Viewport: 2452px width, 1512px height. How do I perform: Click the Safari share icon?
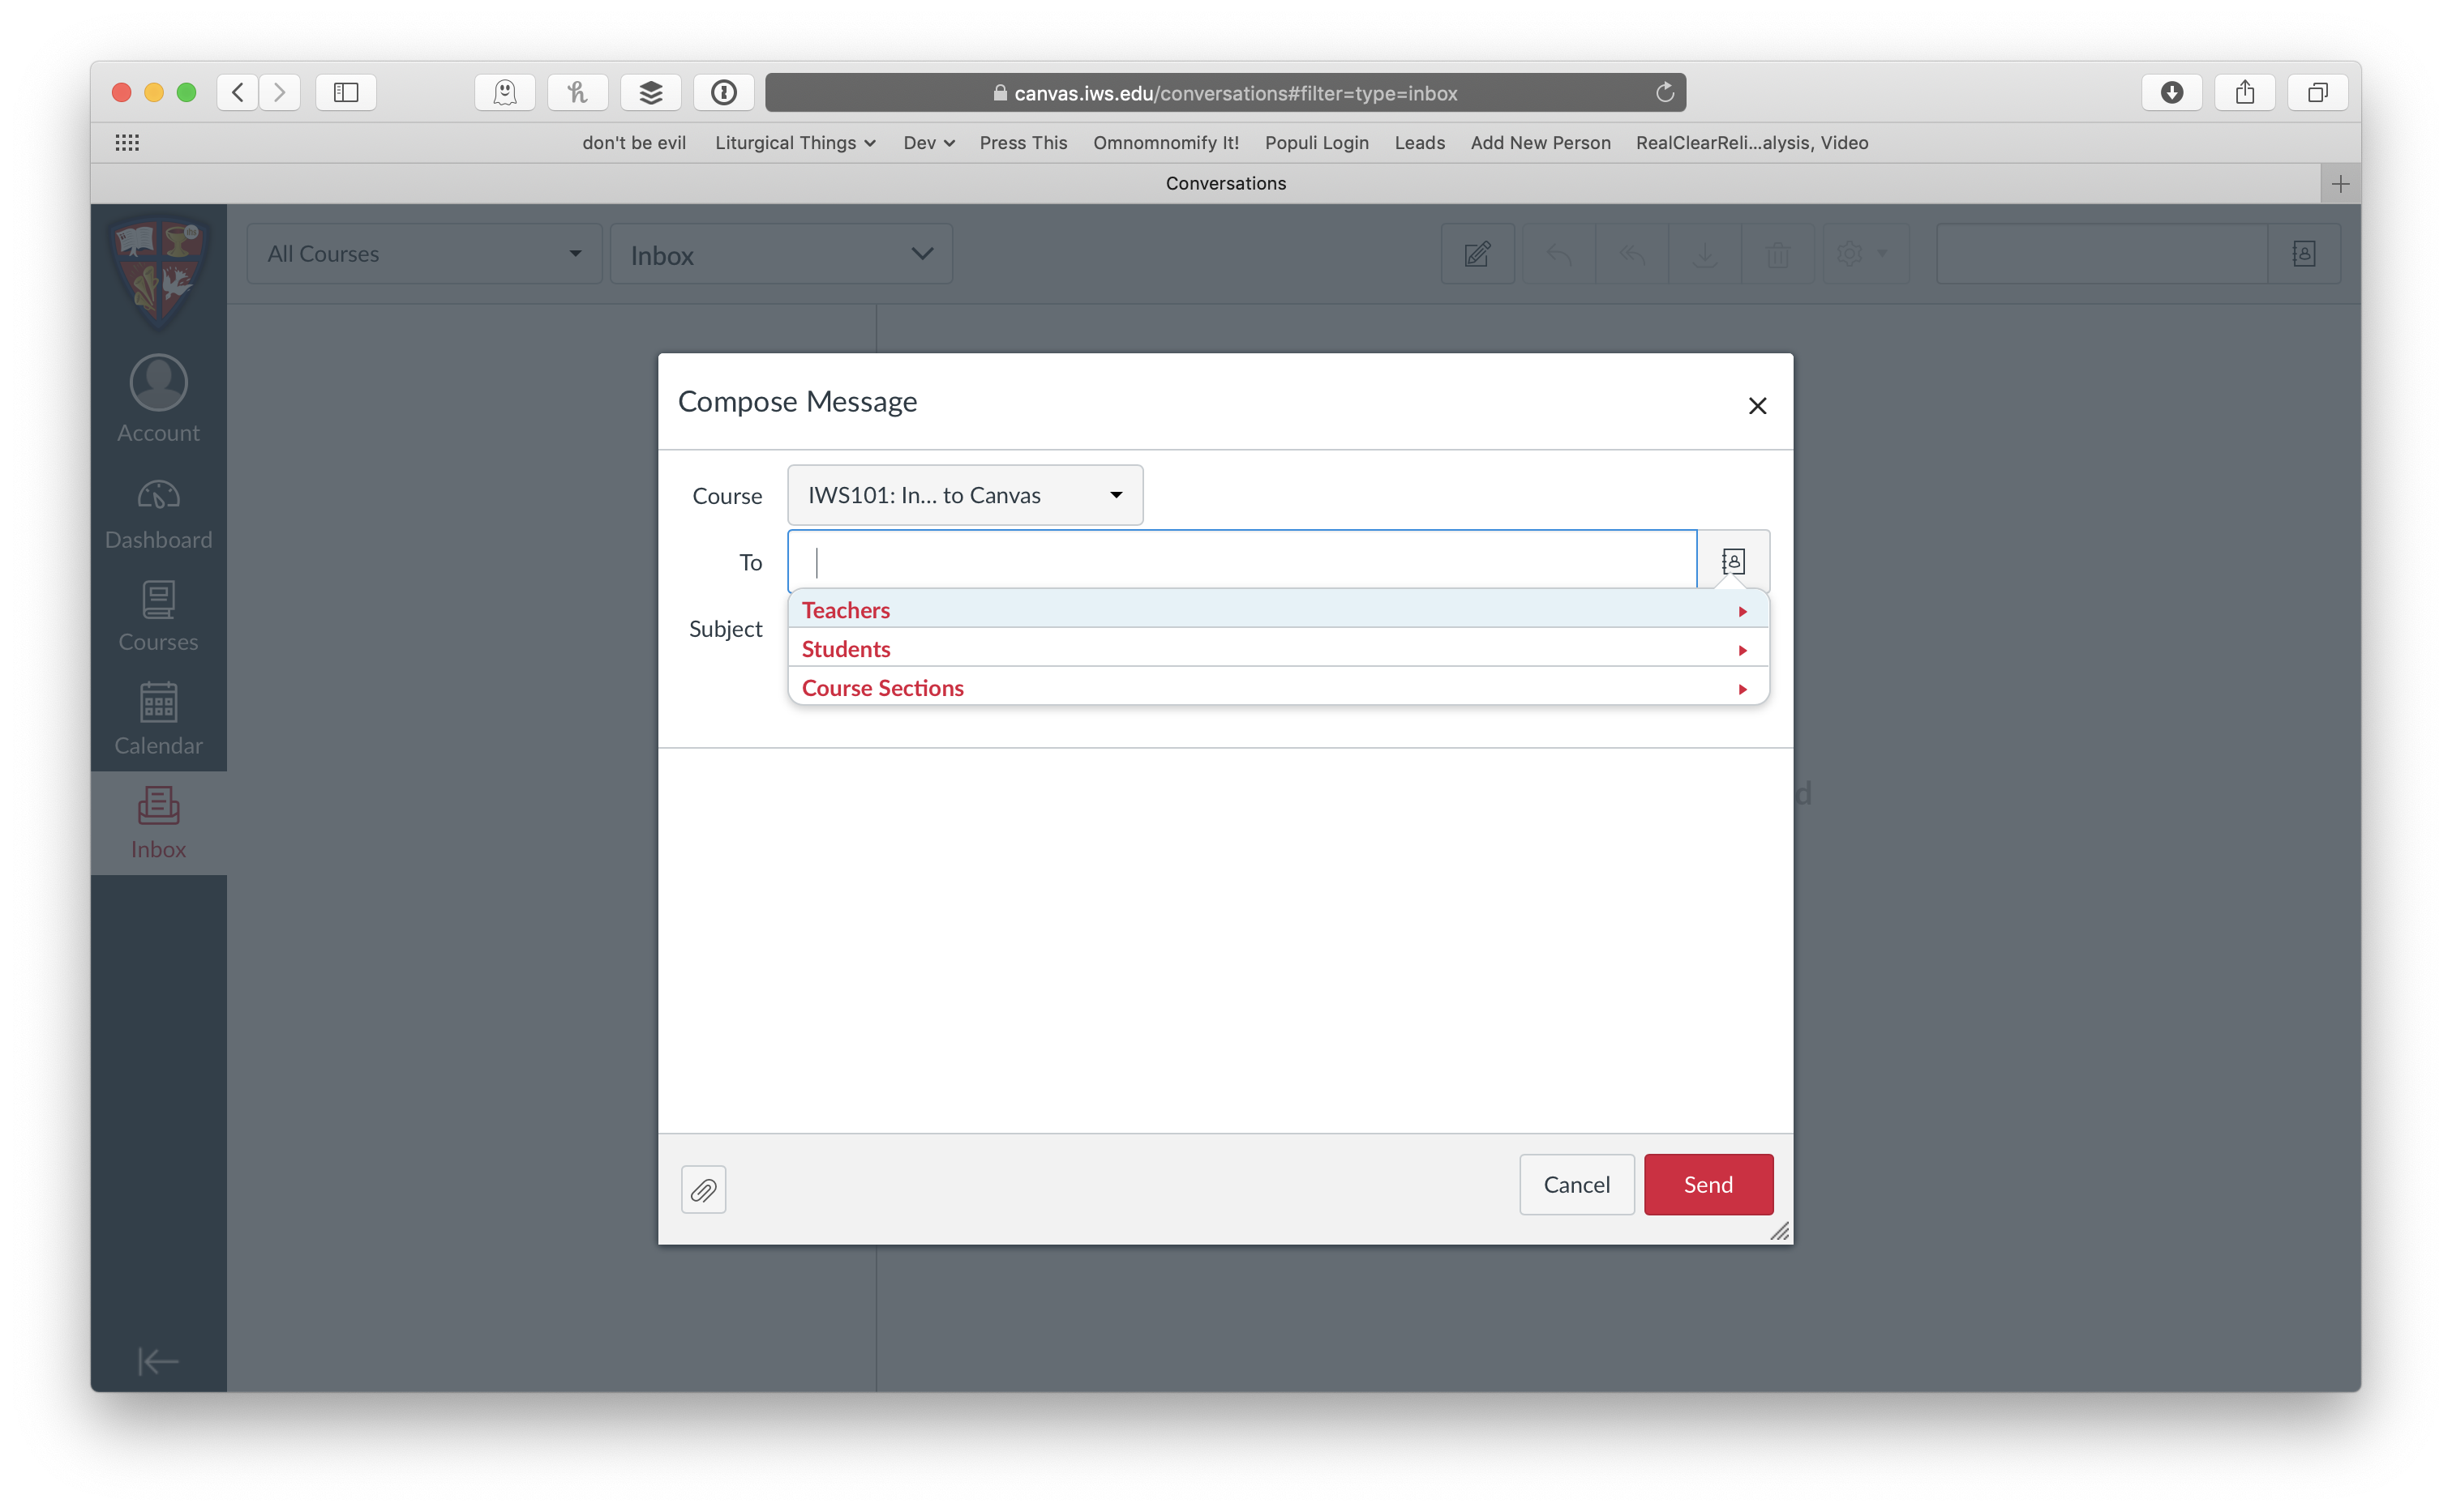click(x=2245, y=92)
